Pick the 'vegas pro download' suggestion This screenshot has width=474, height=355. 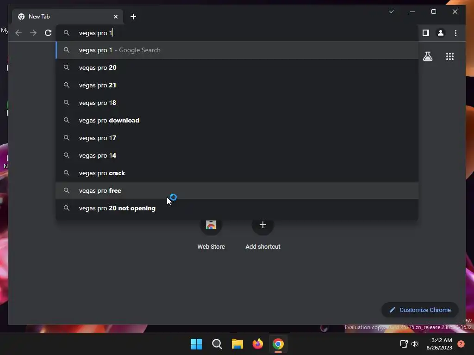[237, 120]
